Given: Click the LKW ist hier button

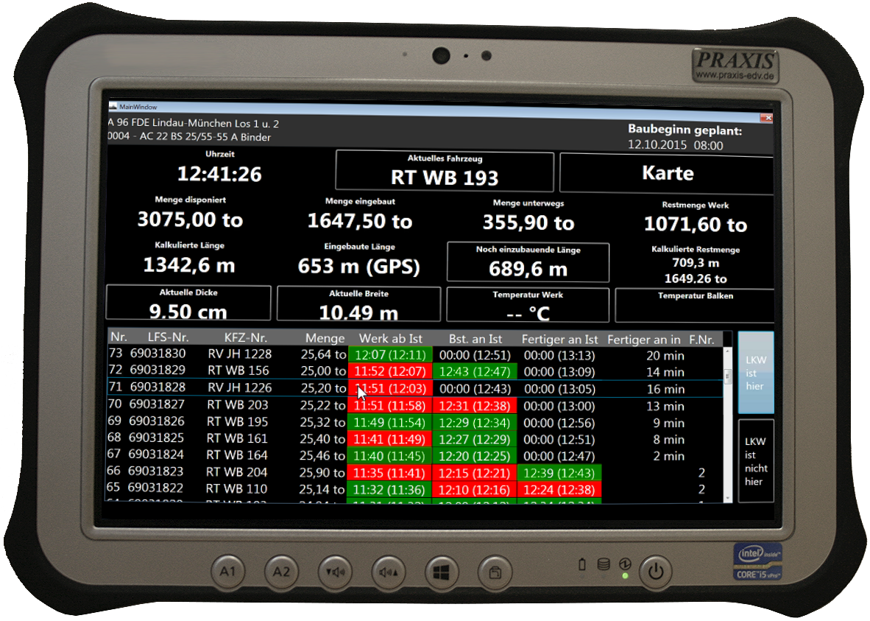Looking at the screenshot, I should coord(756,373).
